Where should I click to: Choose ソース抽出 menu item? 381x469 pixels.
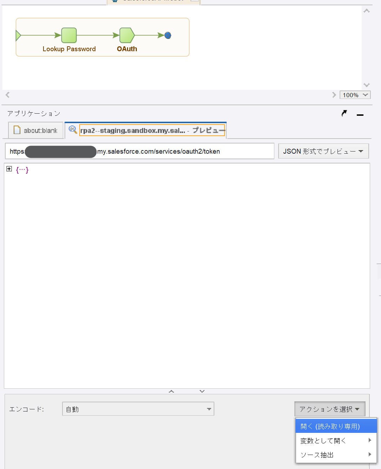pos(336,455)
